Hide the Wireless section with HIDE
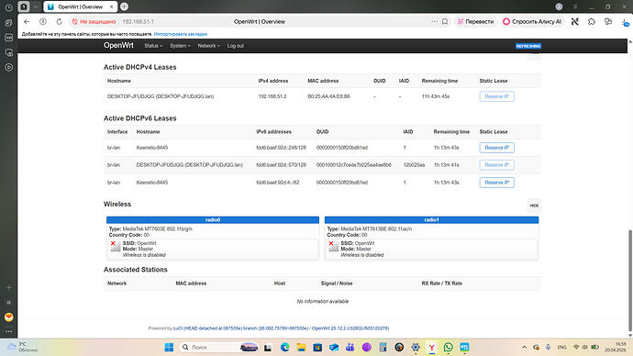The height and width of the screenshot is (356, 633). 534,206
